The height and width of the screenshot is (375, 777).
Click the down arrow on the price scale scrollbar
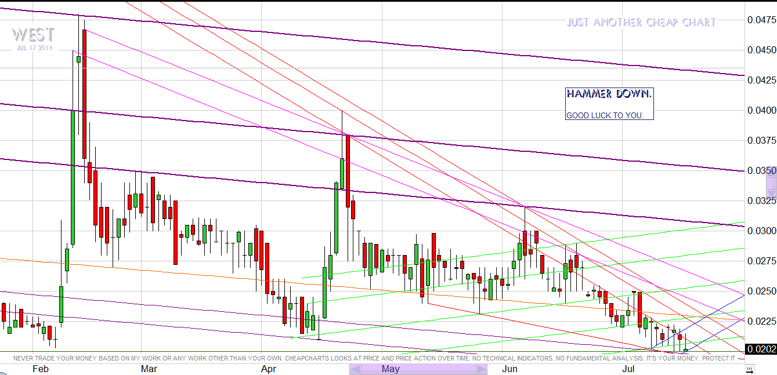[771, 193]
